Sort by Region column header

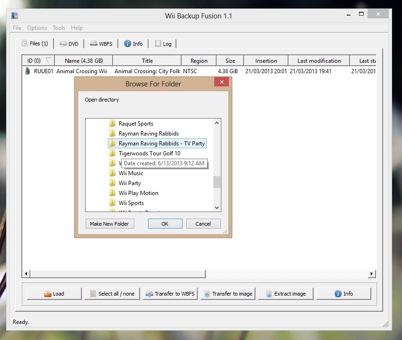point(199,60)
